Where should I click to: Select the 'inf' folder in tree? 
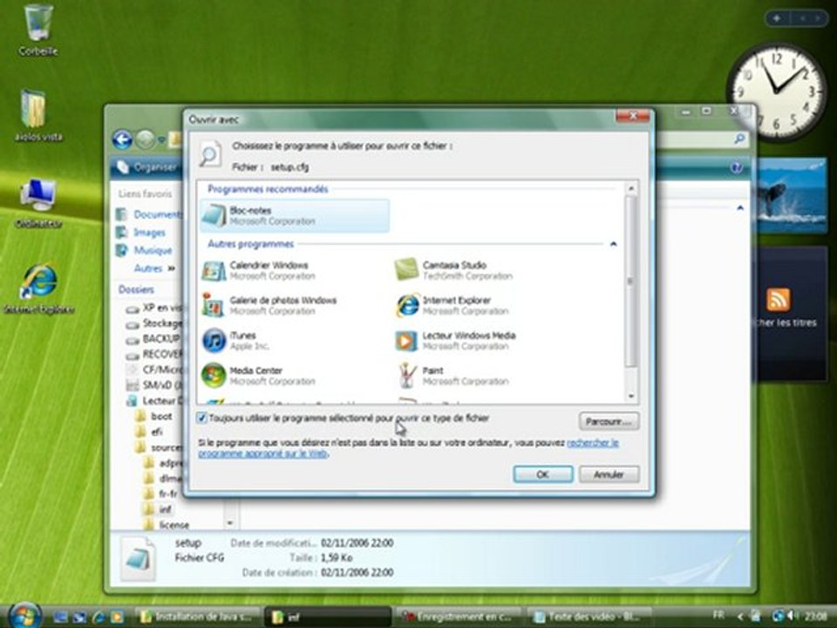(158, 509)
